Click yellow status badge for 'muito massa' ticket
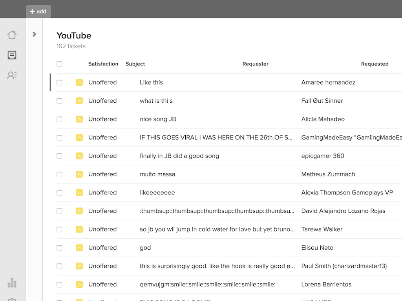This screenshot has width=402, height=301. (79, 174)
